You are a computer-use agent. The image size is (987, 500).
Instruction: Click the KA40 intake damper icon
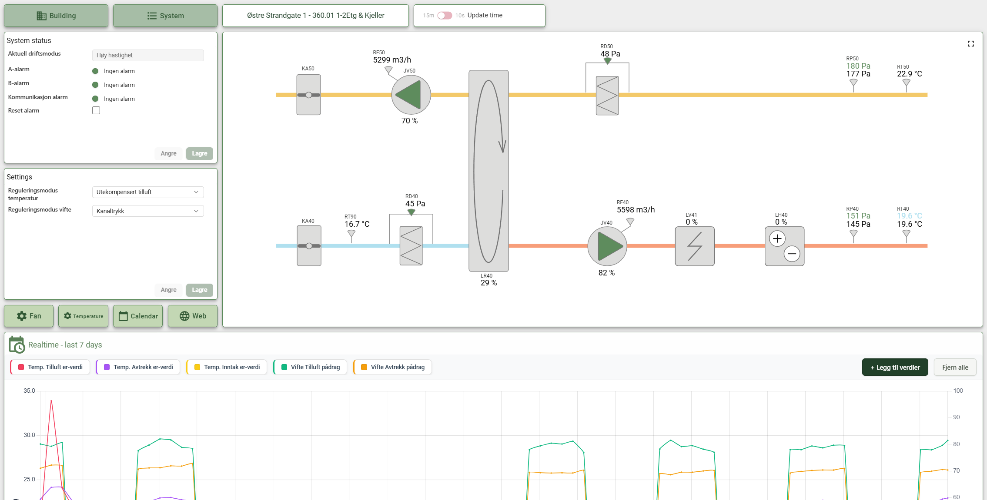pos(309,245)
